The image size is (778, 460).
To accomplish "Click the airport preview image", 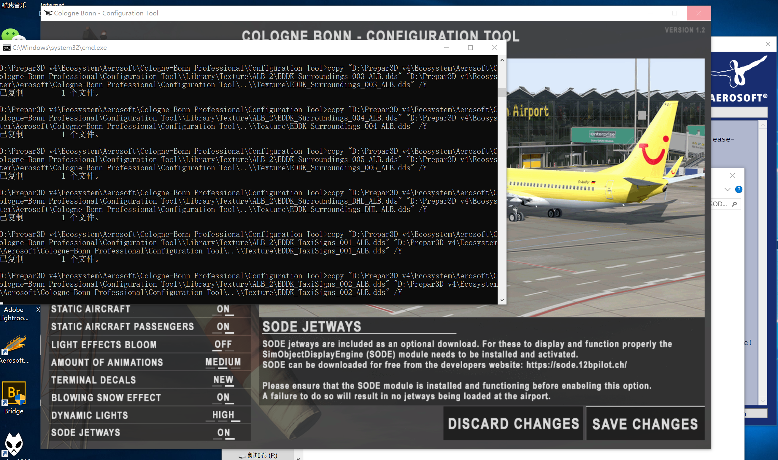I will coord(605,188).
